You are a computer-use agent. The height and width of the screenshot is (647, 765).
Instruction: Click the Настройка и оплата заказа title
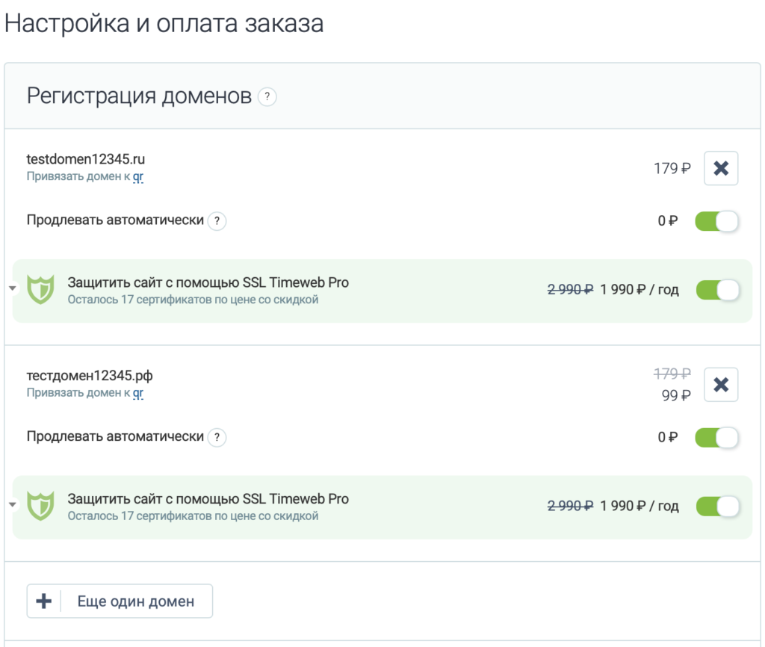point(164,23)
